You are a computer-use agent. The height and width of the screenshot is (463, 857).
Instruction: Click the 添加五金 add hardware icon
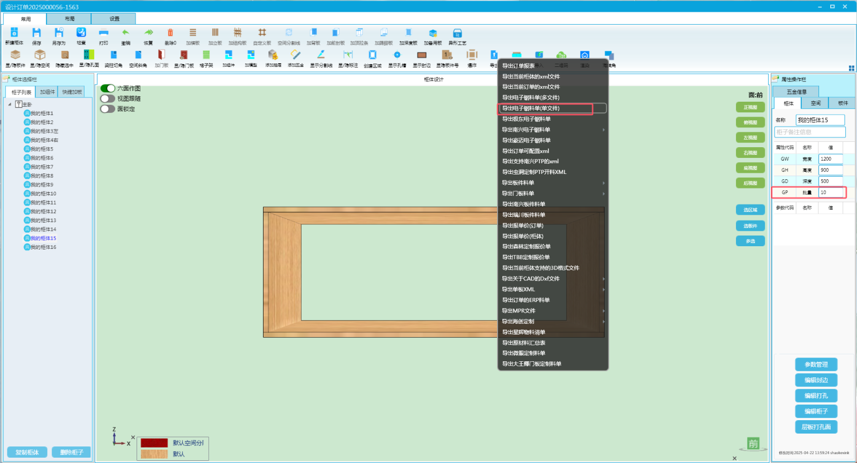click(296, 55)
